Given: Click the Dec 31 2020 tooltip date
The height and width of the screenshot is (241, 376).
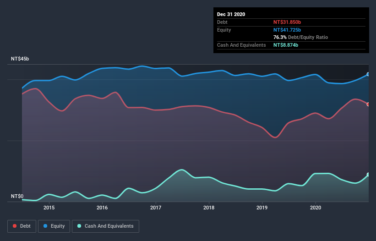Looking at the screenshot, I should (x=231, y=14).
